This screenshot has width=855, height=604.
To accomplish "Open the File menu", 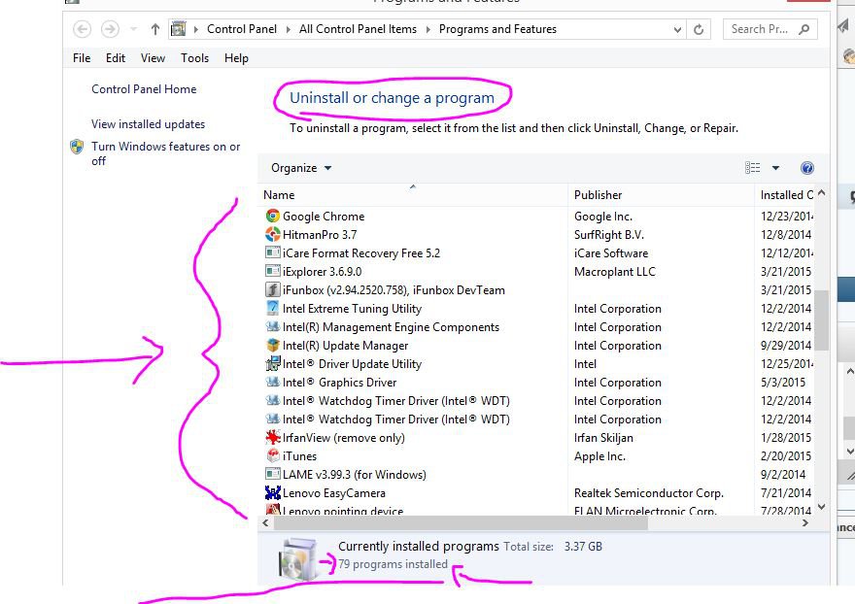I will click(x=82, y=58).
